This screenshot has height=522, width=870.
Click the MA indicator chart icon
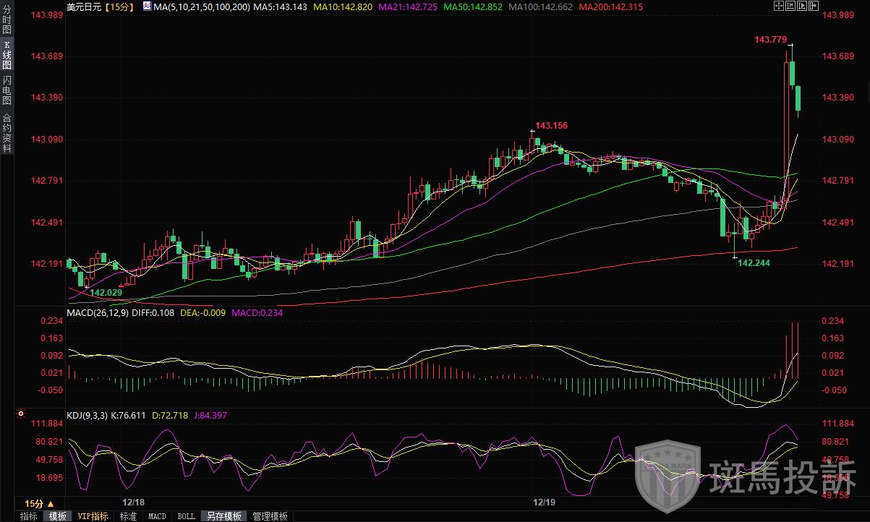(x=147, y=6)
